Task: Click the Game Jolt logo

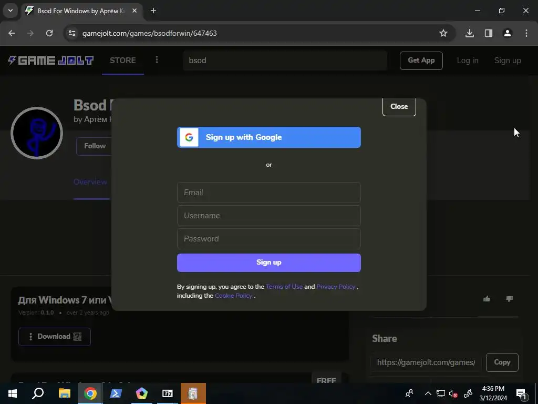Action: pos(51,60)
